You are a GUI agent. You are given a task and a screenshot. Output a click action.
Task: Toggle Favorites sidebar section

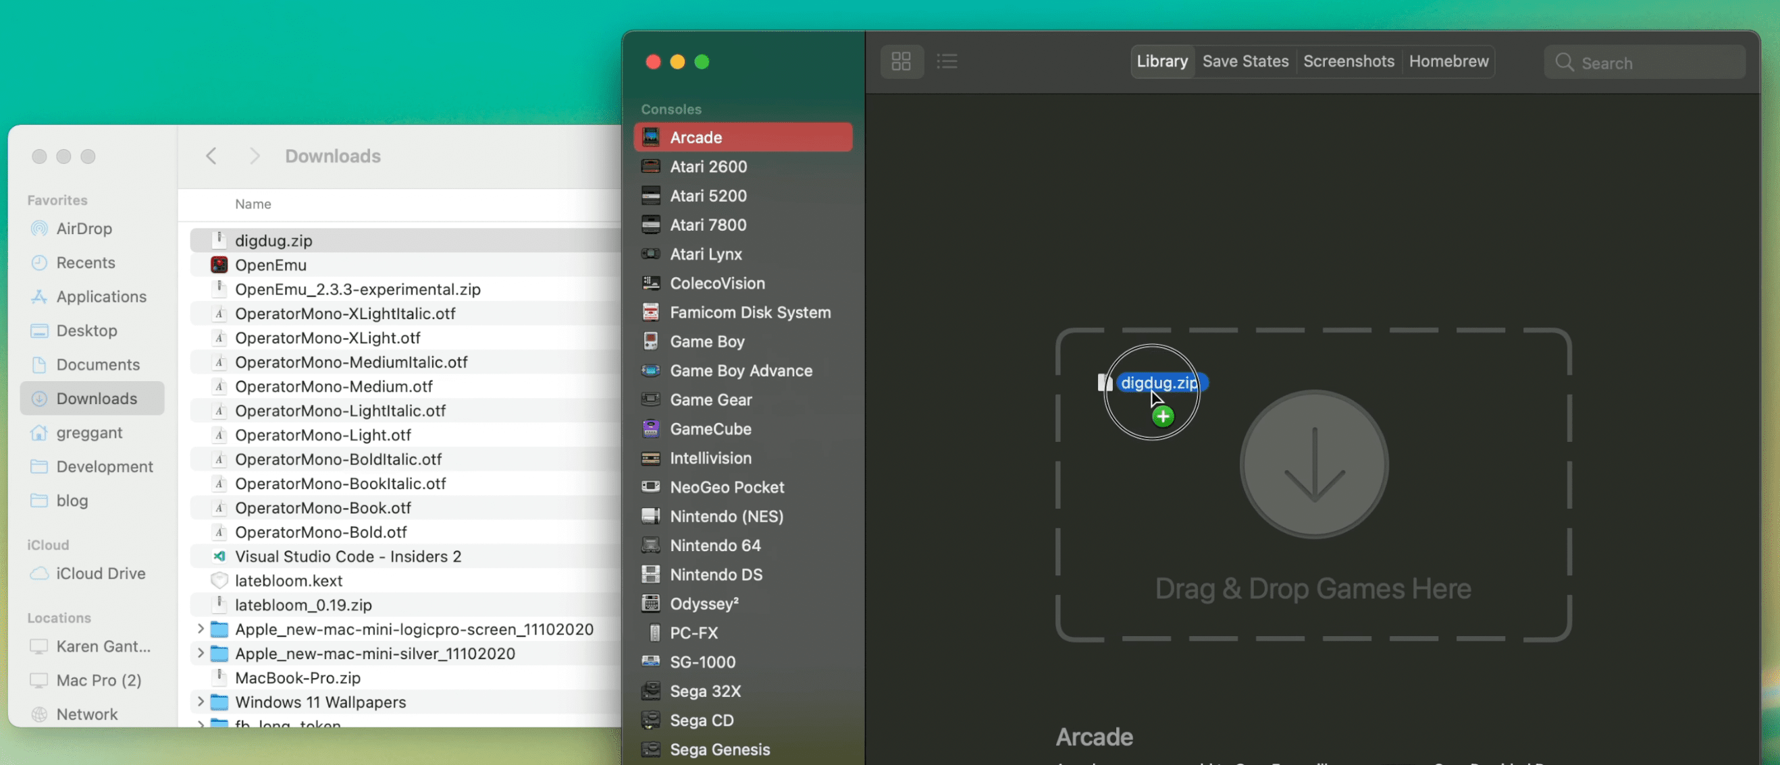click(x=57, y=200)
